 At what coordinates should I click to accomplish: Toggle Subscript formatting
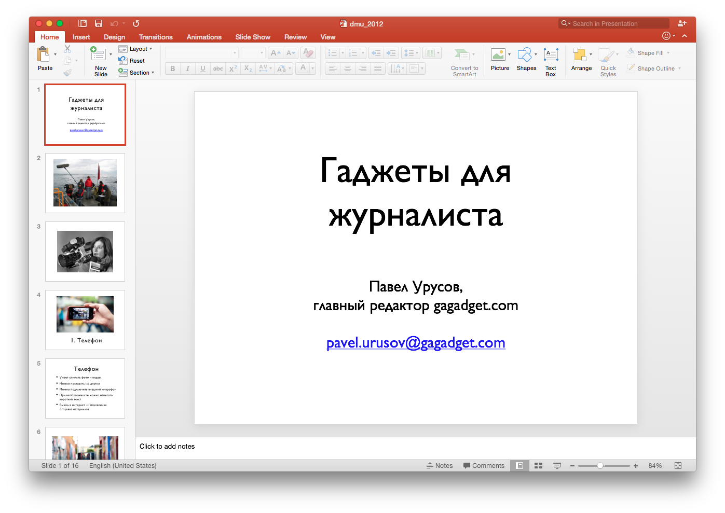248,68
